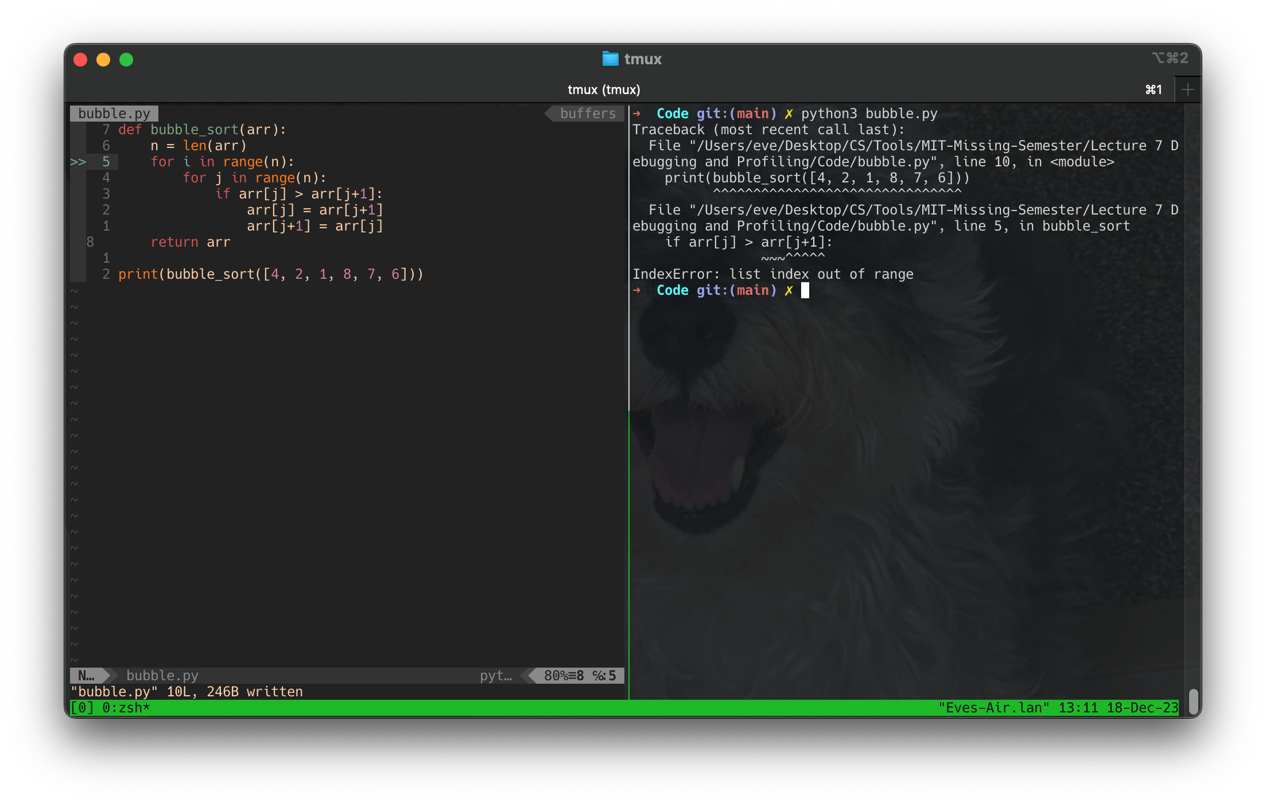Image resolution: width=1266 pixels, height=803 pixels.
Task: Click the green active pane border
Action: click(x=630, y=516)
